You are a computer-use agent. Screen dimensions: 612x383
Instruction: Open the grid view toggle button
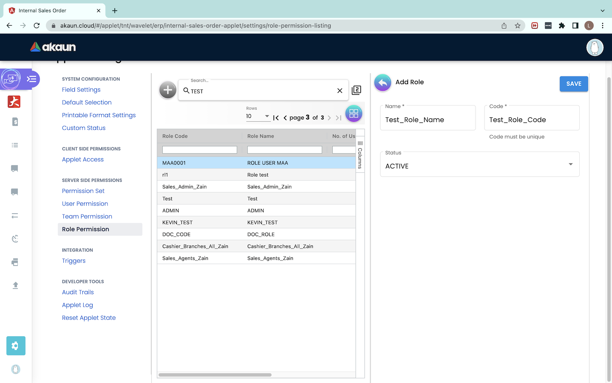[354, 114]
